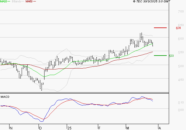Click the 650 price axis label

(x=181, y=25)
